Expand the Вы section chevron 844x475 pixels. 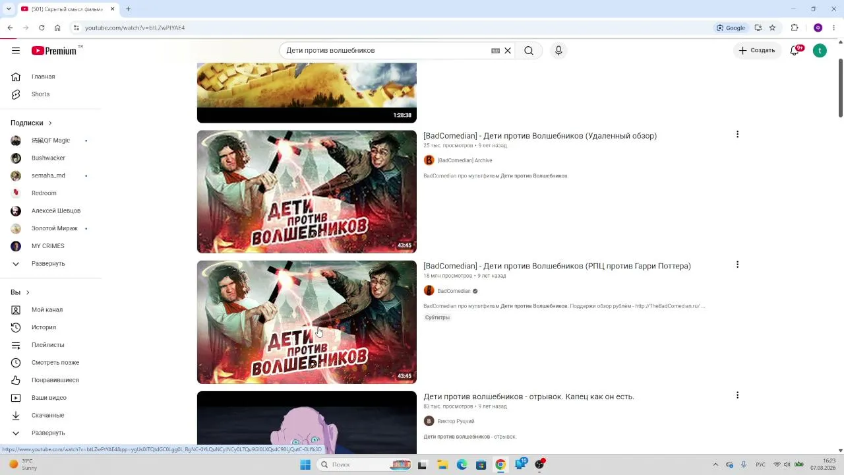tap(27, 292)
